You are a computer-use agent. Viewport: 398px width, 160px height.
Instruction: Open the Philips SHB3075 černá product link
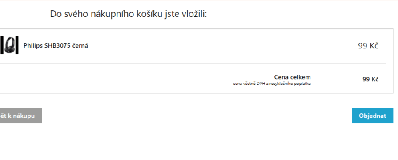click(56, 46)
